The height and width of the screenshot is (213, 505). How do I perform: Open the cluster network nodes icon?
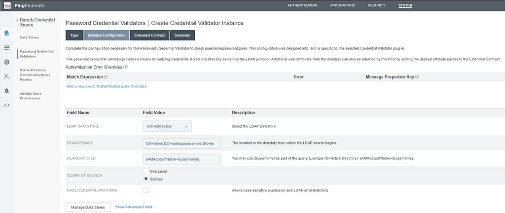coord(7,76)
